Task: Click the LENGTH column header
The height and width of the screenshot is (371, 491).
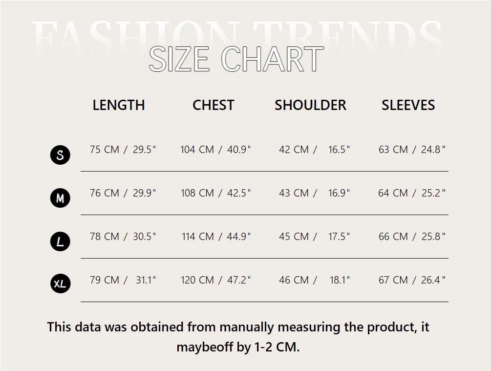Action: pos(119,105)
